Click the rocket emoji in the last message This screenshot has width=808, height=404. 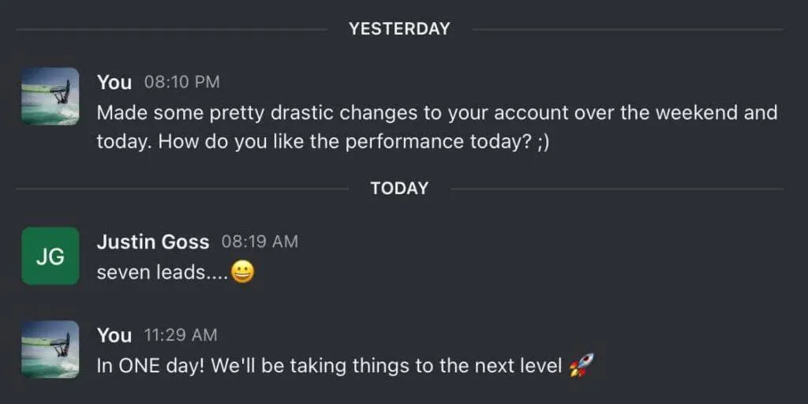pos(582,366)
